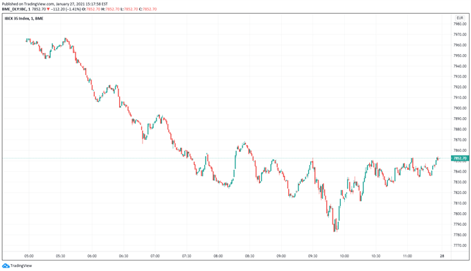Click the current price label 7852.70

(460, 158)
